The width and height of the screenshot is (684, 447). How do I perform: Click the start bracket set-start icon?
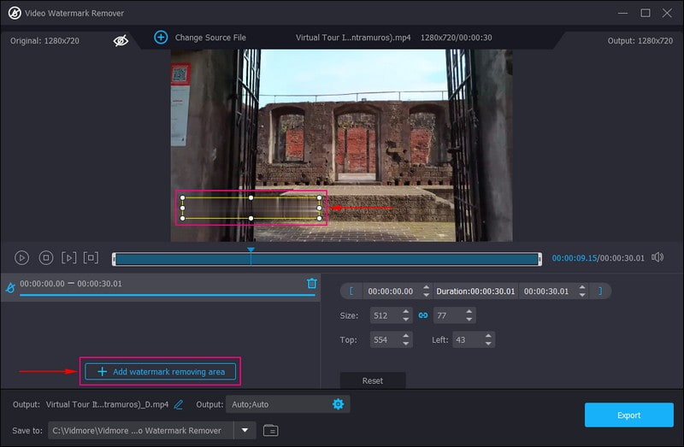[351, 291]
